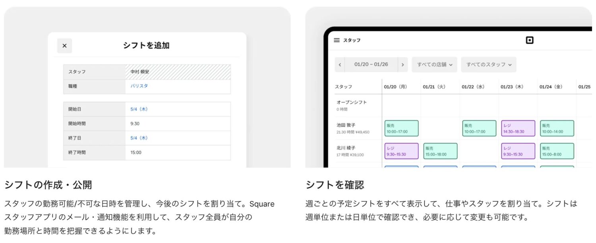Viewport: 596px width, 243px height.
Task: Click the 職種 row label
Action: pyautogui.click(x=73, y=86)
